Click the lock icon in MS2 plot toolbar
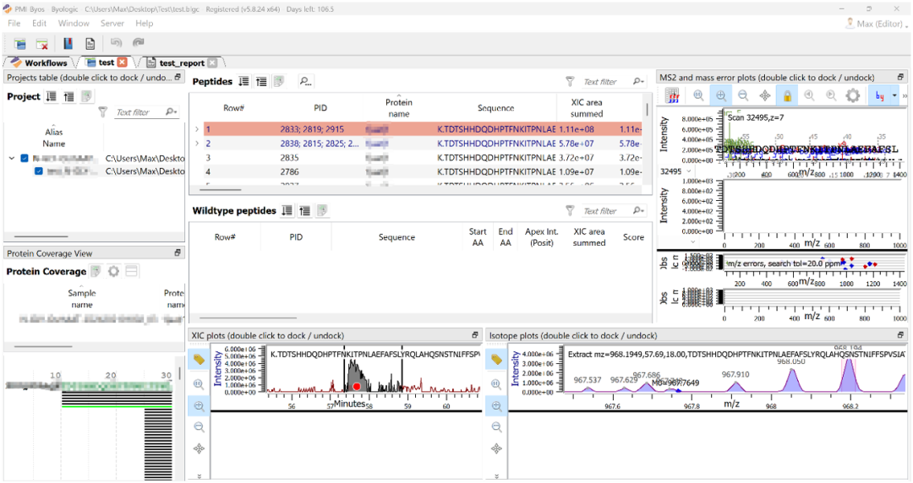 [787, 96]
